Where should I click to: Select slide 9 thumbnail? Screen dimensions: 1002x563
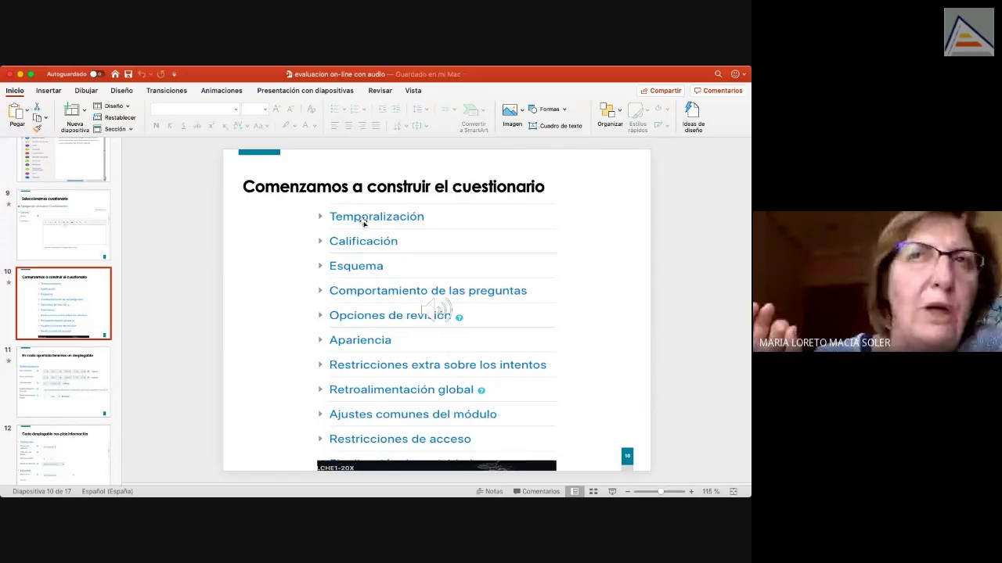click(63, 224)
